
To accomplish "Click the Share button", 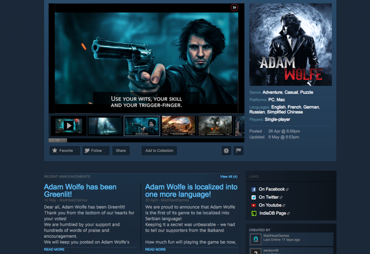I will pos(121,150).
